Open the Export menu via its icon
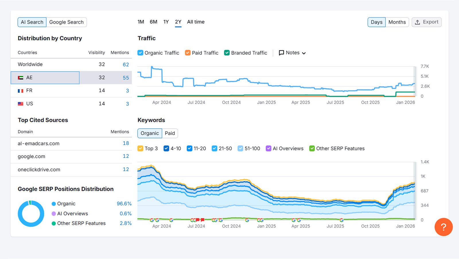The height and width of the screenshot is (259, 459). pos(418,22)
